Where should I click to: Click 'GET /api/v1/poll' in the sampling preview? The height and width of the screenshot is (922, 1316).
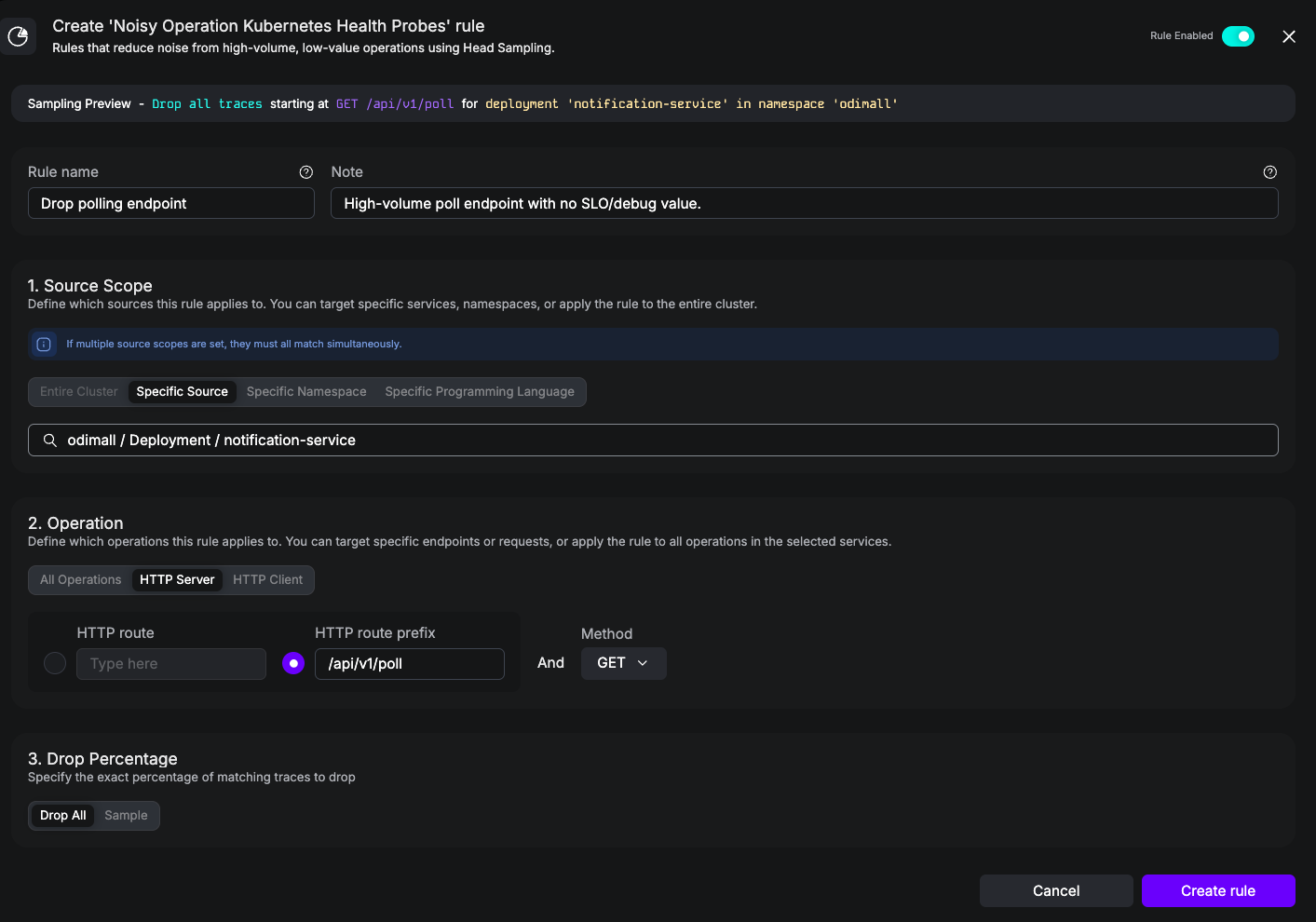(395, 104)
